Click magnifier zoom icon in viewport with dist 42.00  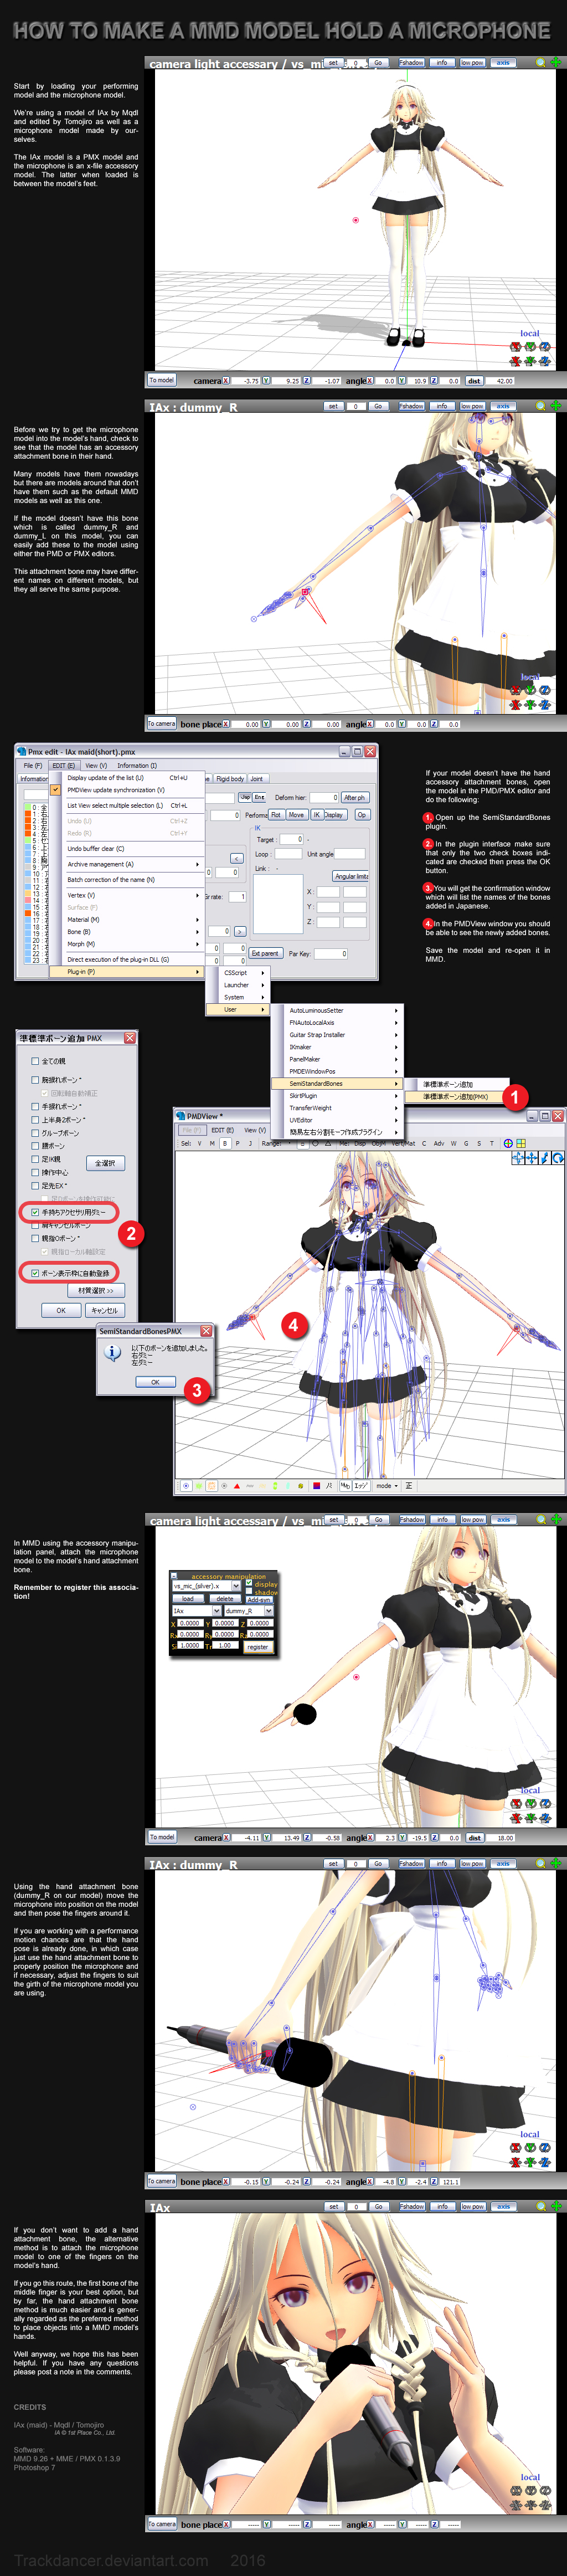[x=541, y=63]
